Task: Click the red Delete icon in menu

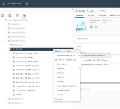Action: (56, 99)
